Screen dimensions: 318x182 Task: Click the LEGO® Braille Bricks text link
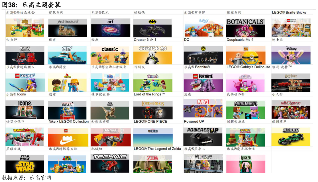[289, 13]
